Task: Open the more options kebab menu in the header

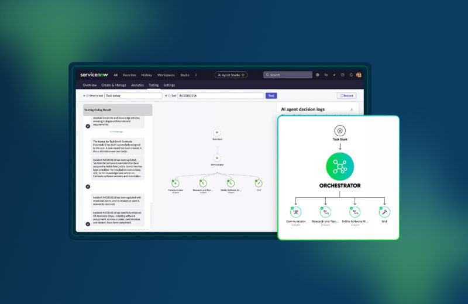Action: pyautogui.click(x=196, y=75)
